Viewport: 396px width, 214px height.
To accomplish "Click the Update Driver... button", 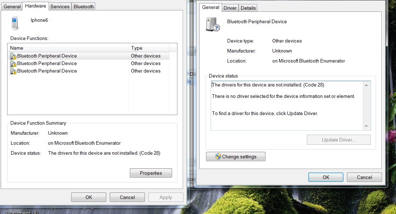I will pos(338,140).
